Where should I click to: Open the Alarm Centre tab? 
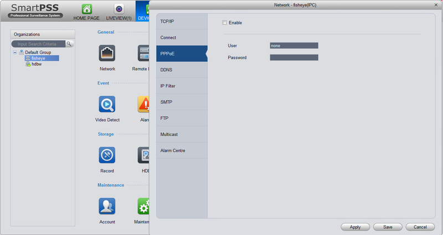(x=182, y=151)
